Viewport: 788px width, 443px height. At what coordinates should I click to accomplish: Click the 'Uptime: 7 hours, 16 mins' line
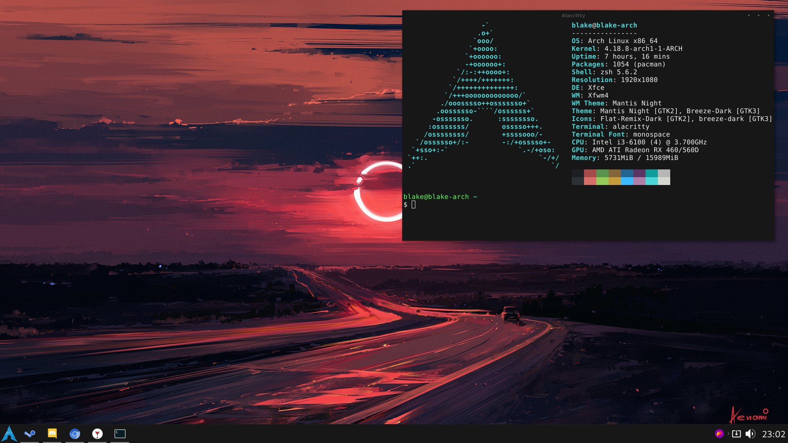coord(621,57)
